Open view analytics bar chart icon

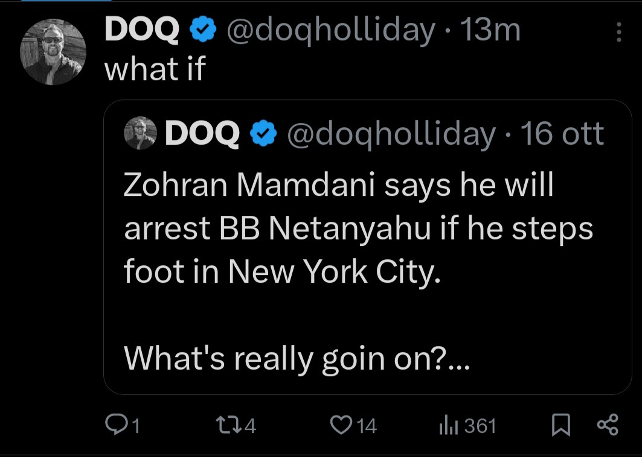coord(446,426)
